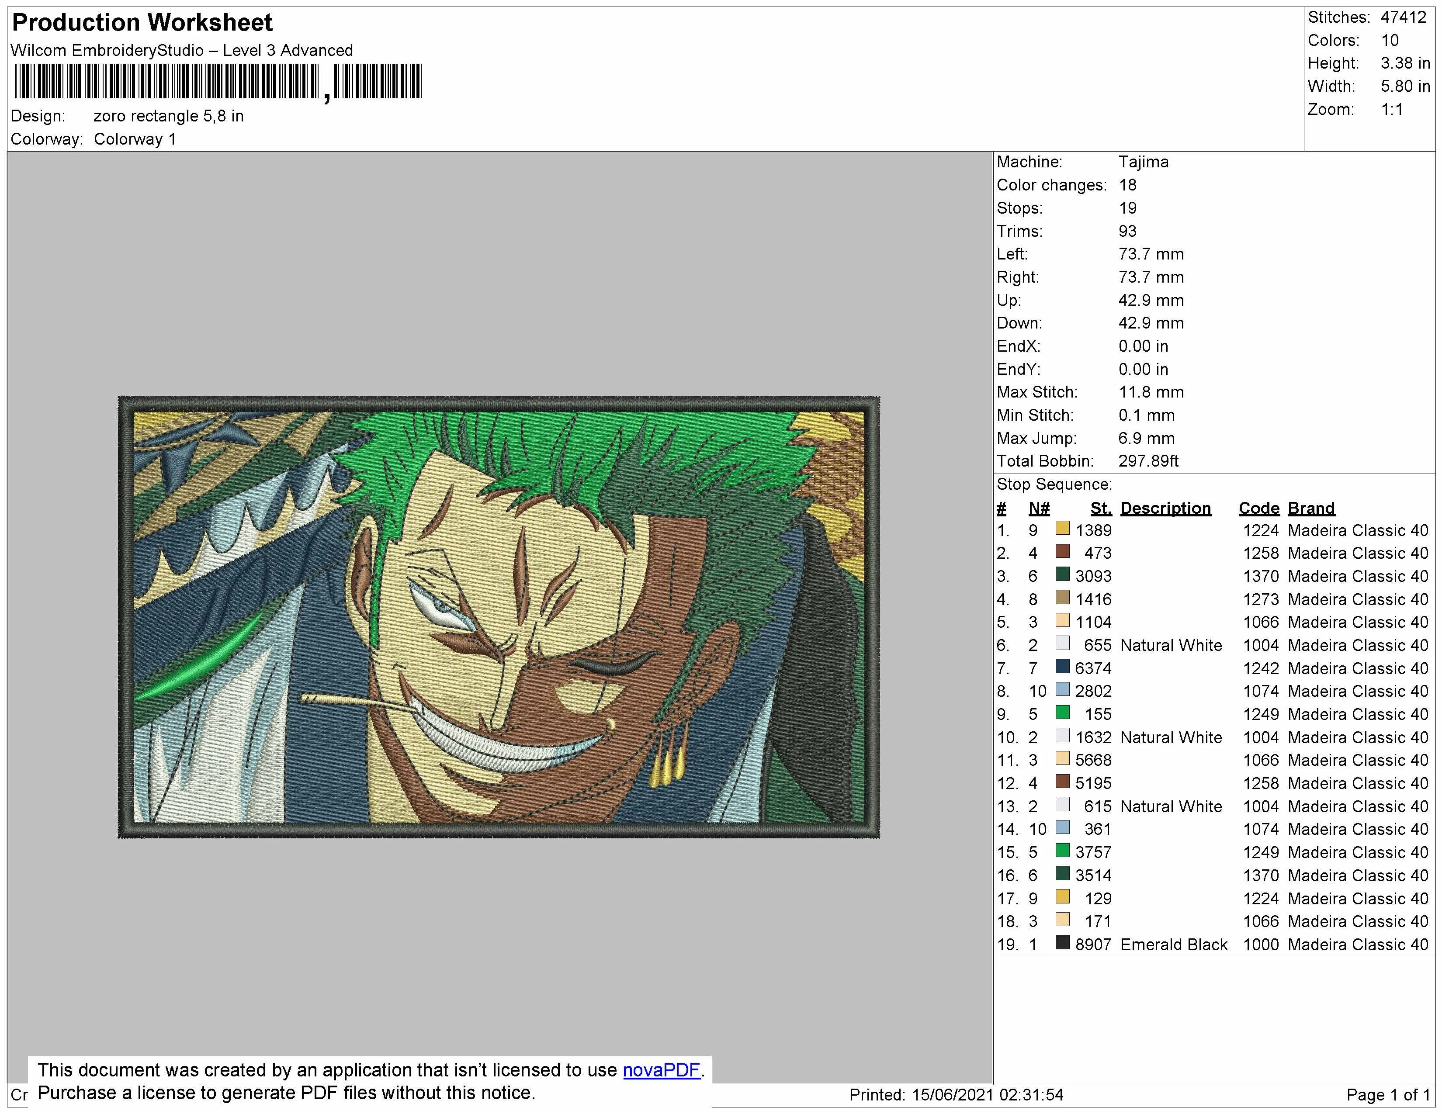Click the Machine value 'Tajima'

1143,163
